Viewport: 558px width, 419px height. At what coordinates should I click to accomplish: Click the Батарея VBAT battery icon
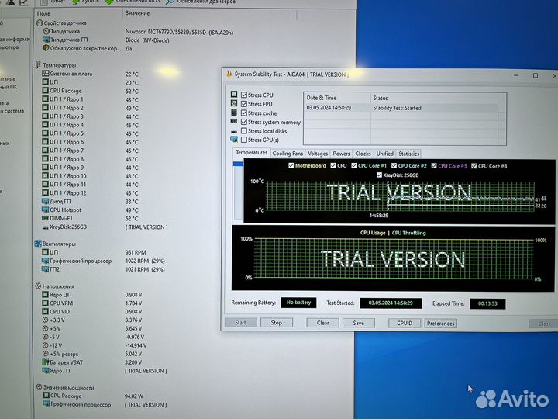[46, 362]
